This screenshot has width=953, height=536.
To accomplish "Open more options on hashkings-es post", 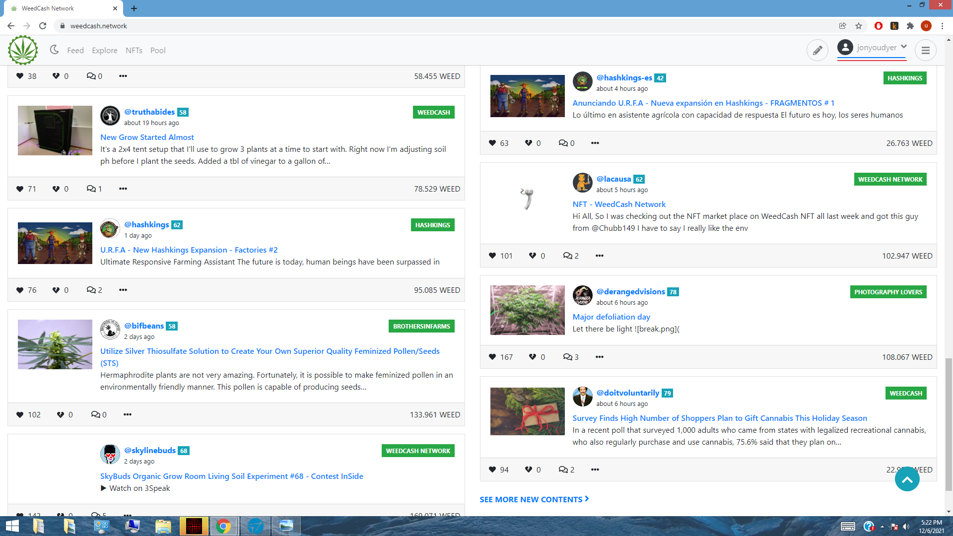I will [595, 143].
